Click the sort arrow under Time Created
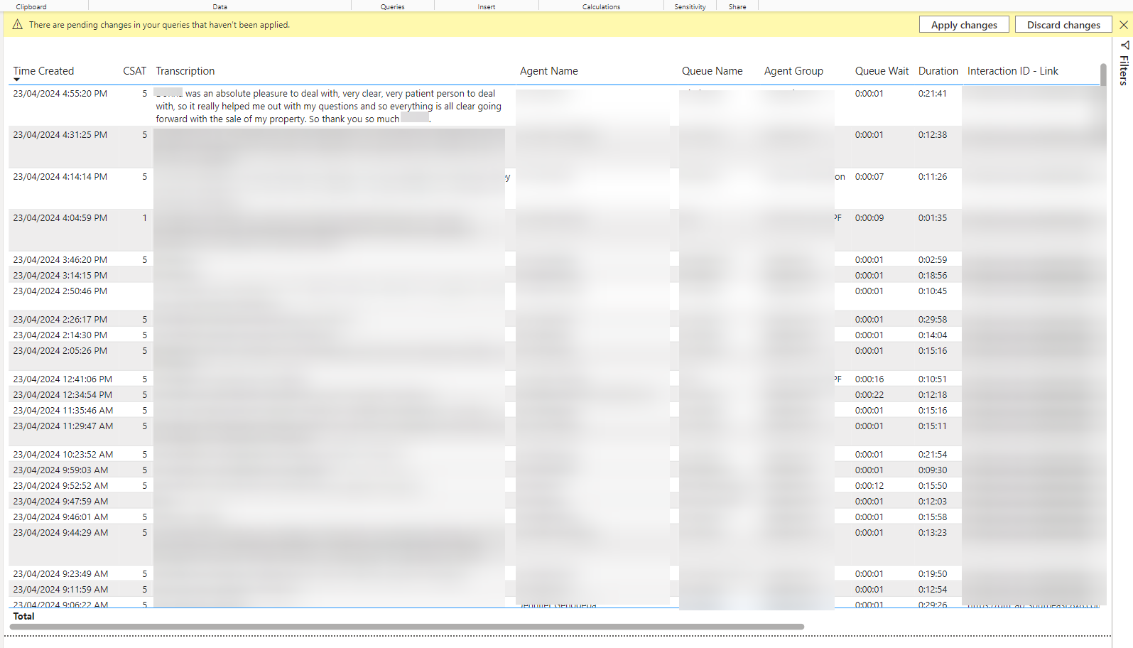This screenshot has height=648, width=1133. pyautogui.click(x=16, y=80)
